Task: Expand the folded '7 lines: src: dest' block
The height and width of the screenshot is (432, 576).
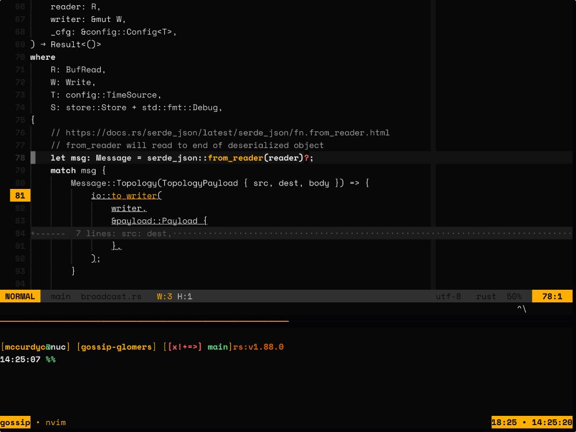Action: (x=301, y=233)
